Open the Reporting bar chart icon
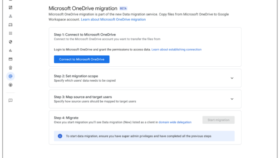 tap(10, 50)
